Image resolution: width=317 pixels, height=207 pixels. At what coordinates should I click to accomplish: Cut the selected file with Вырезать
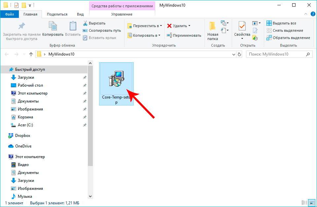coord(94,23)
